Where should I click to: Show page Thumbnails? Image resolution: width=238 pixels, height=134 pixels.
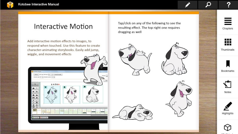[x=228, y=45]
